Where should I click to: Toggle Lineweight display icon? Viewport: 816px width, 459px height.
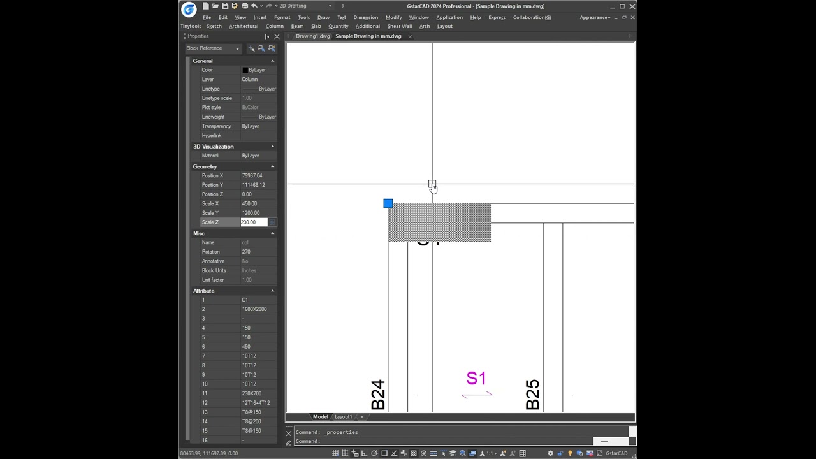[433, 453]
